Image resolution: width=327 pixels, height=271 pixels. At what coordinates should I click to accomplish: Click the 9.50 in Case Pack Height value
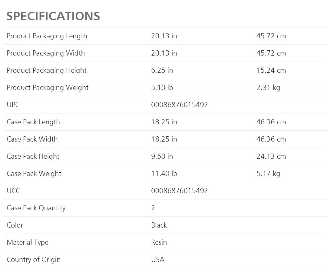[x=162, y=156]
